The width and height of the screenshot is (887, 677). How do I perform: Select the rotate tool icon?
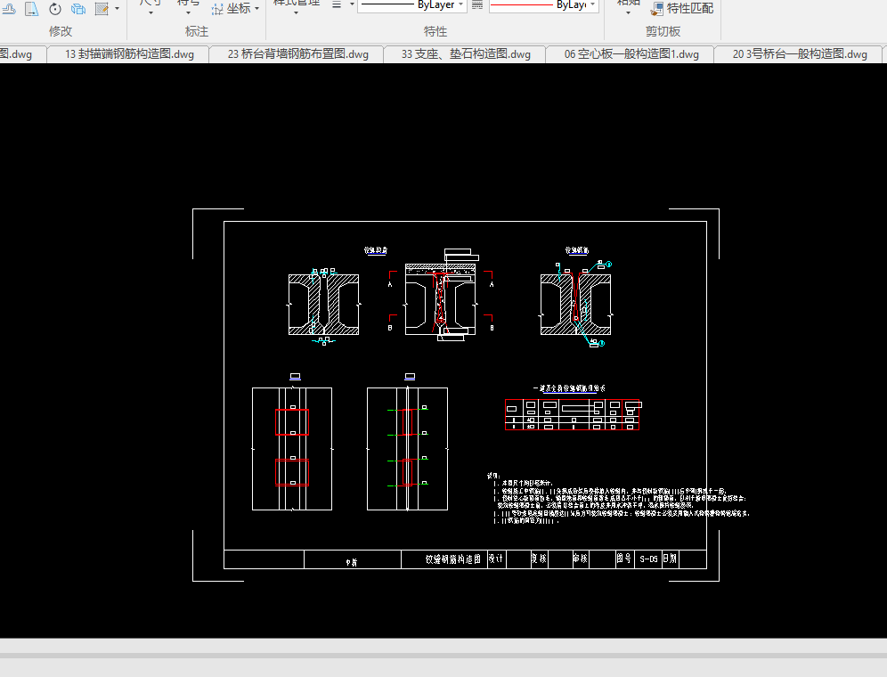[x=55, y=9]
